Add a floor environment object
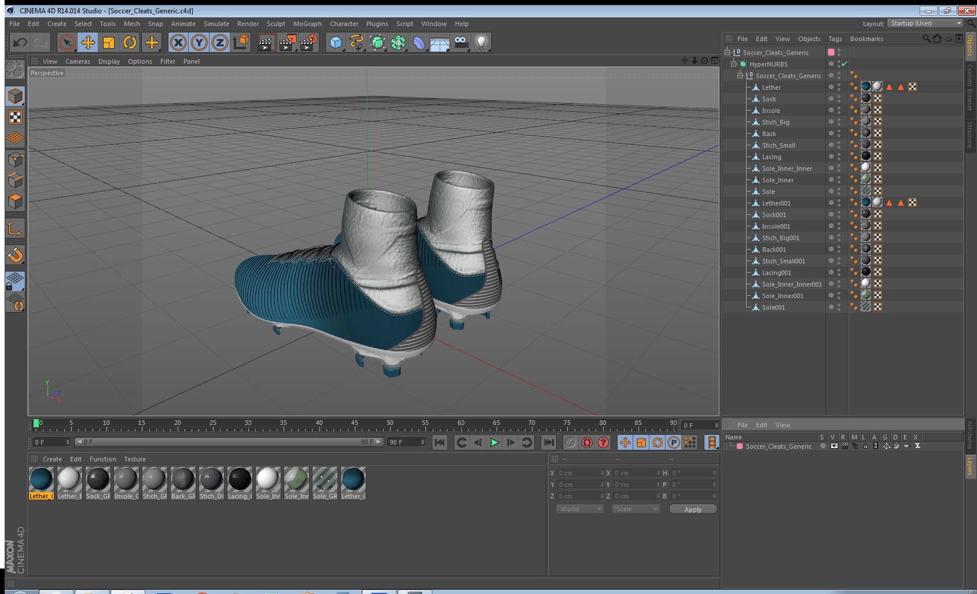This screenshot has width=977, height=594. 440,42
